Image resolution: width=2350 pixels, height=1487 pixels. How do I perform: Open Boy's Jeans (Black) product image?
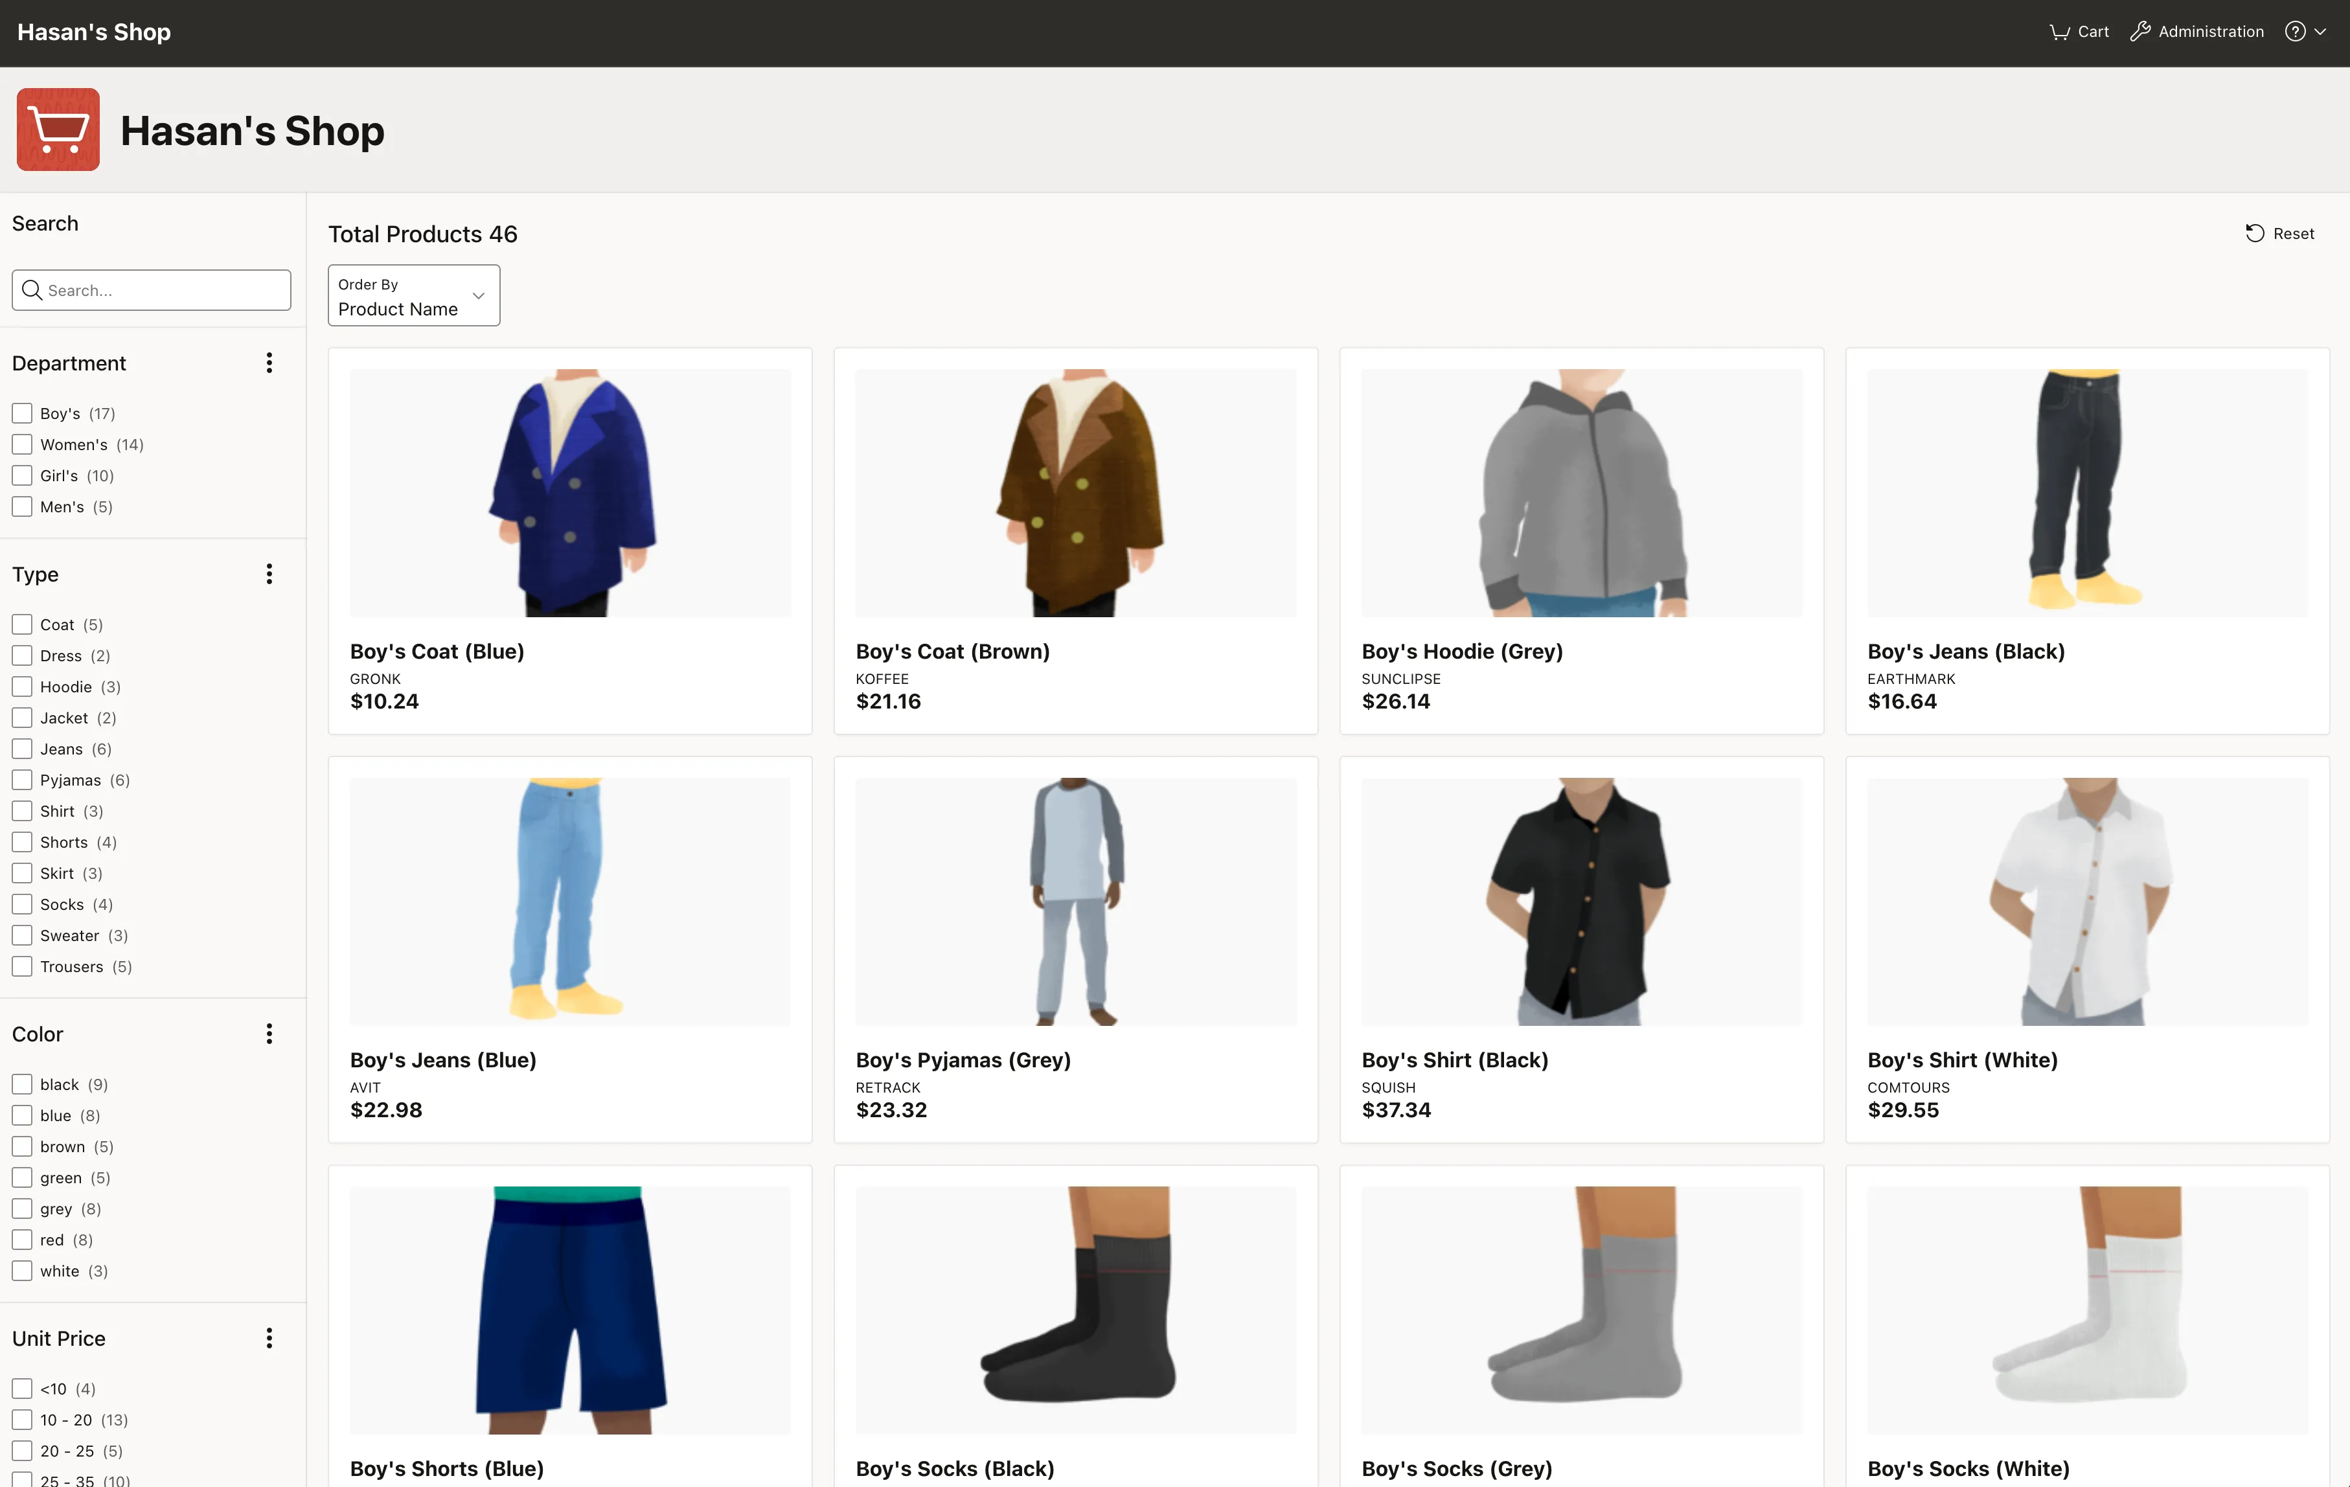(x=2088, y=493)
